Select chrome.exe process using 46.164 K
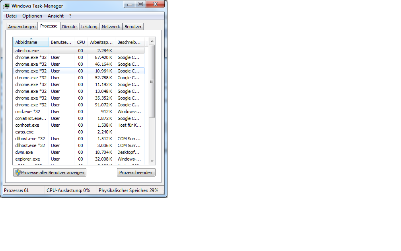Screen dimensions: 401x251 [x=79, y=64]
